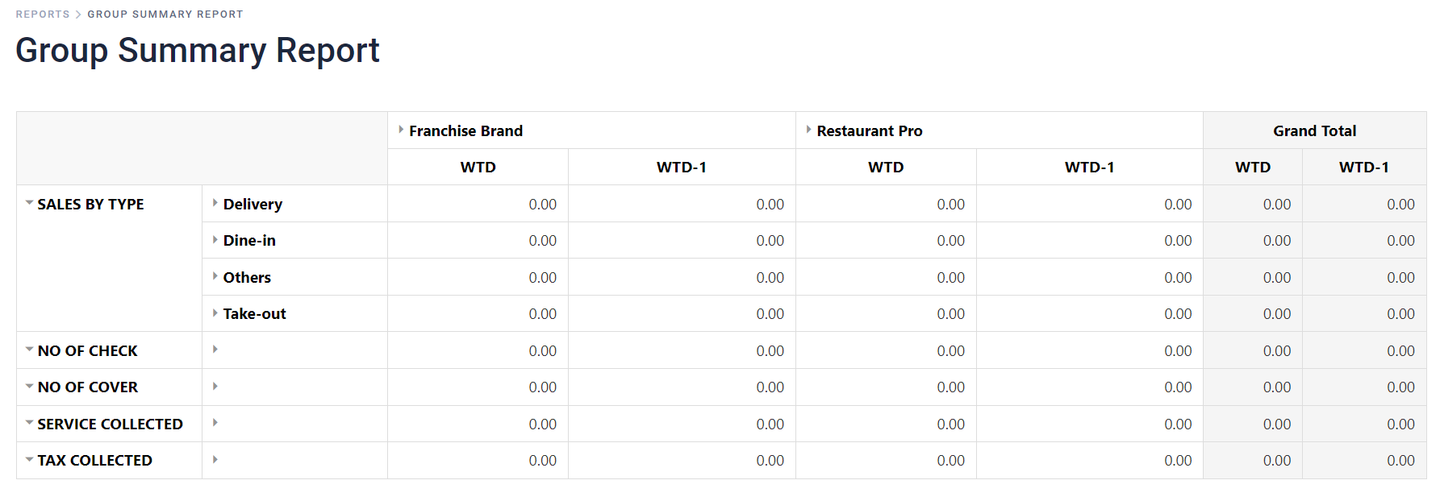This screenshot has height=501, width=1440.
Task: Expand the Others row arrow
Action: point(215,276)
